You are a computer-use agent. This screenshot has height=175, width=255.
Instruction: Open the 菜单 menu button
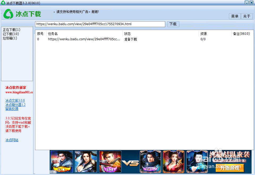235,16
